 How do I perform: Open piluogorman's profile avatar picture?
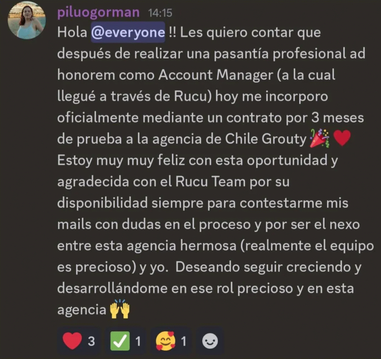[26, 20]
